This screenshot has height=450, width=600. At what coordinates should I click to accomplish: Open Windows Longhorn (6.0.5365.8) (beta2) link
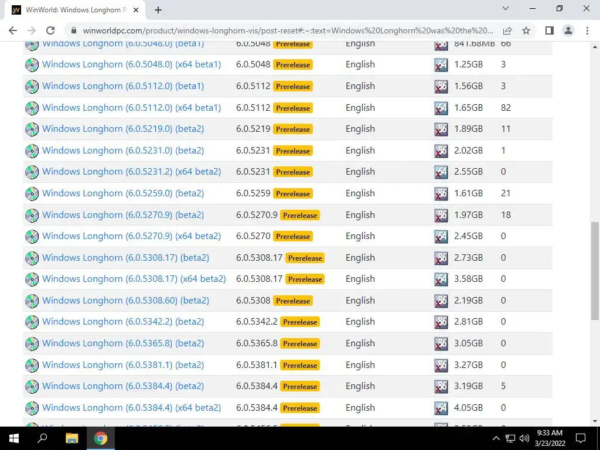pos(123,343)
